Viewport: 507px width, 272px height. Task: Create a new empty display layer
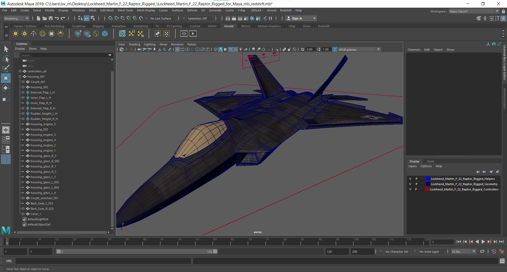pyautogui.click(x=491, y=172)
